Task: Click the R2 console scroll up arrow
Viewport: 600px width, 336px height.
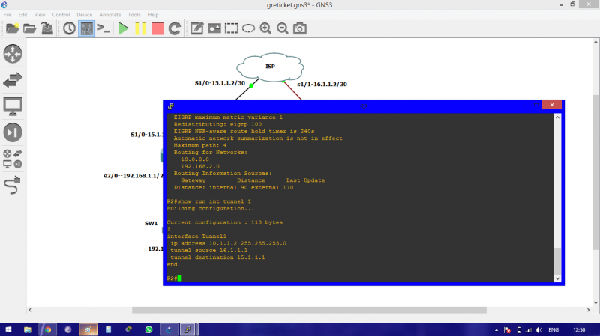Action: pos(557,117)
